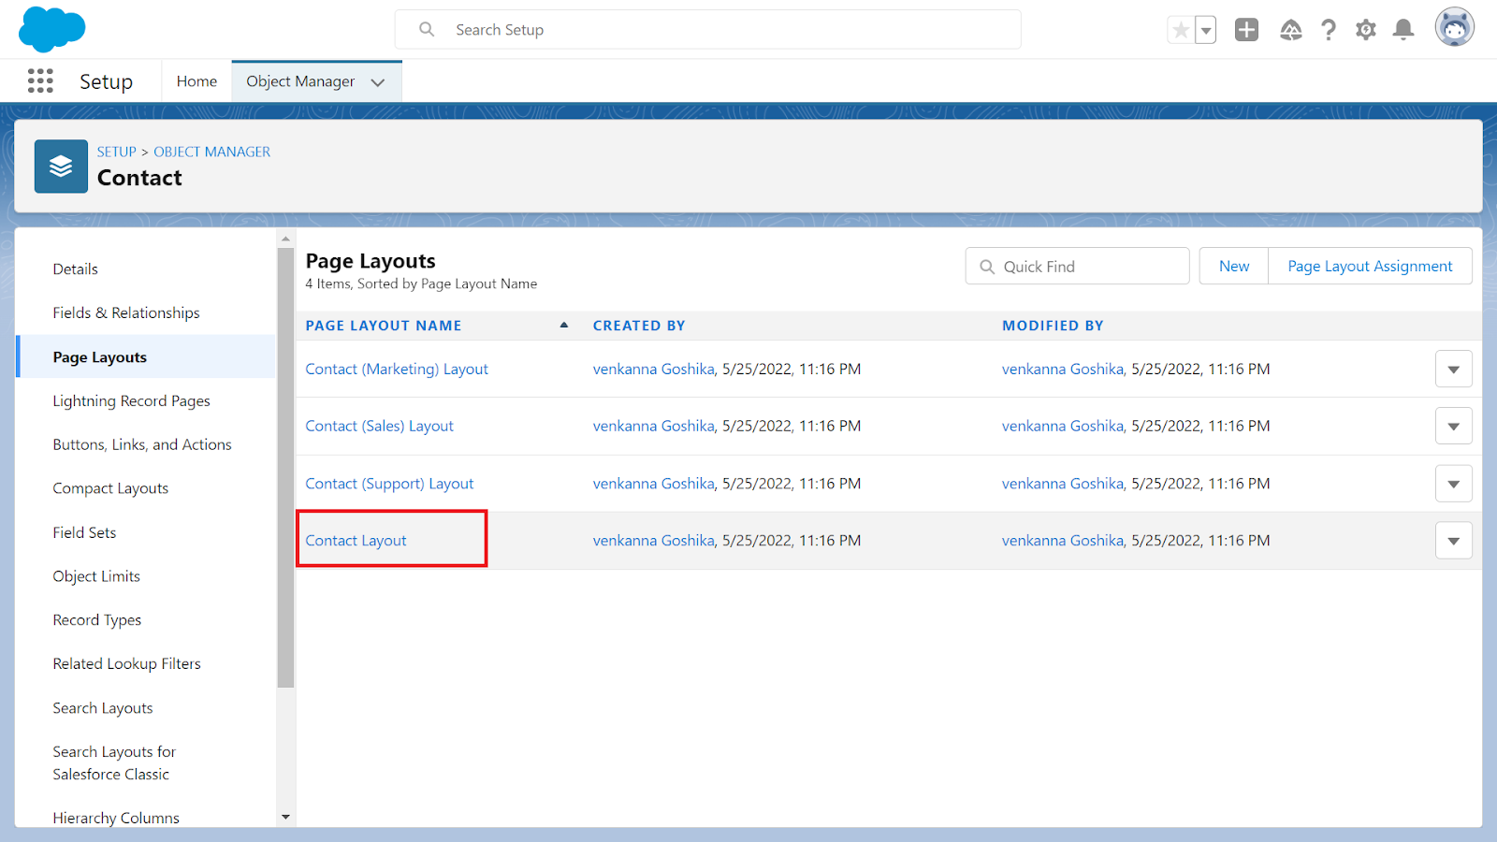Follow the SETUP breadcrumb link

pos(117,152)
